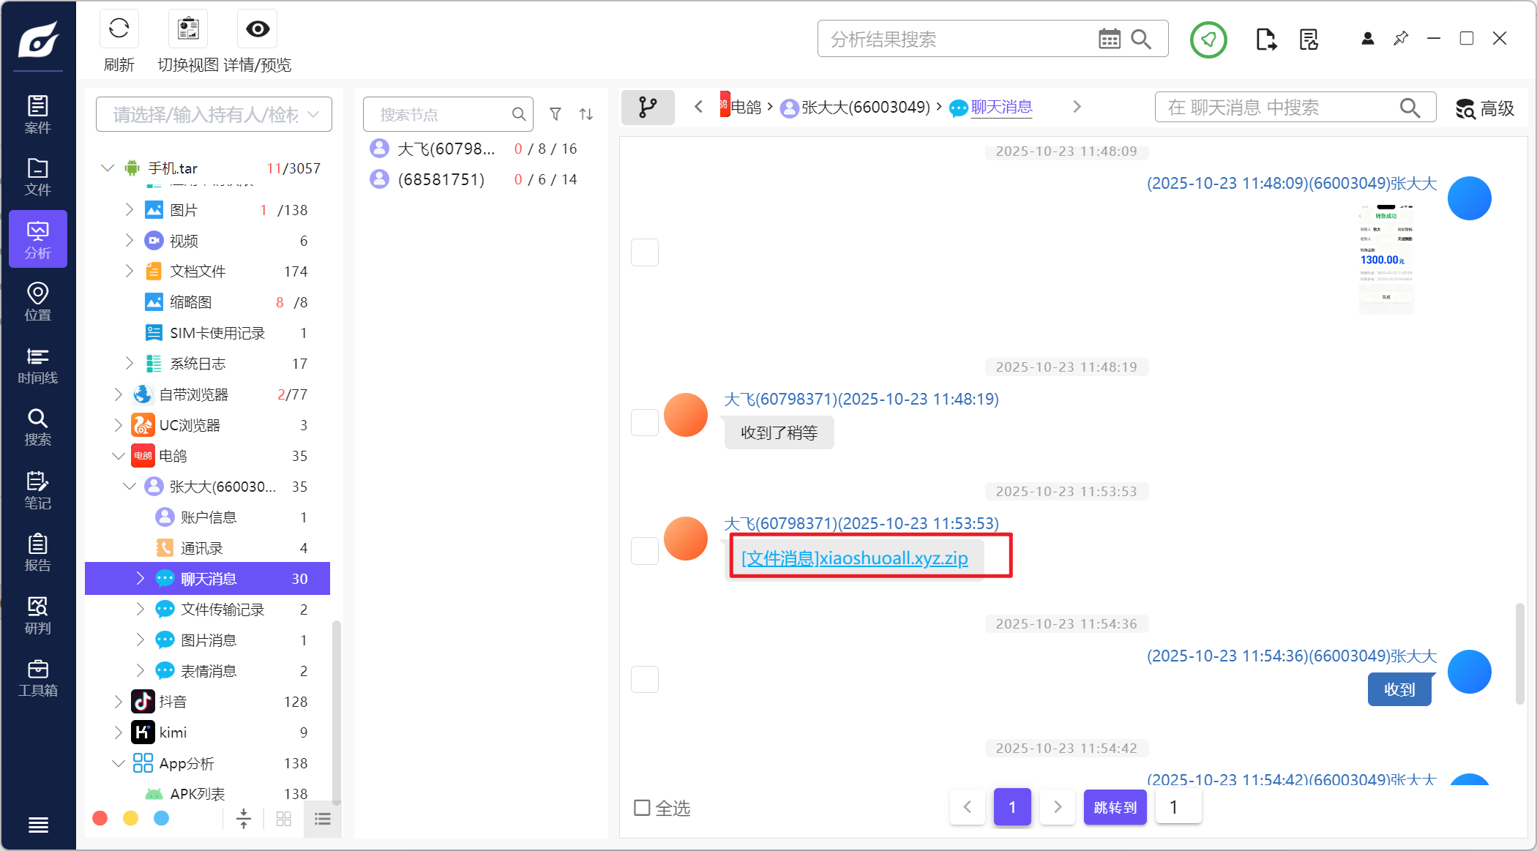Click the sort arrows icon
This screenshot has height=851, width=1537.
(x=586, y=114)
